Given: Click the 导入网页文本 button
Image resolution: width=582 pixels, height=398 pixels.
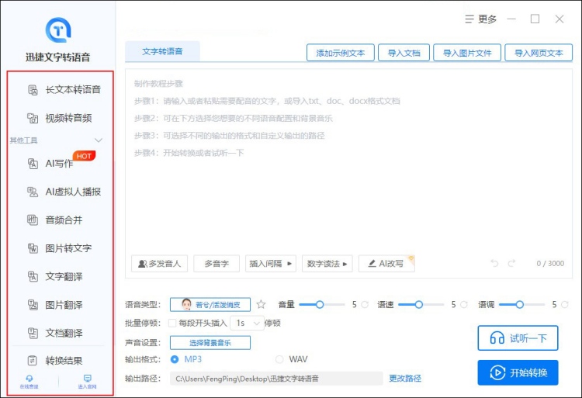Looking at the screenshot, I should [x=539, y=53].
